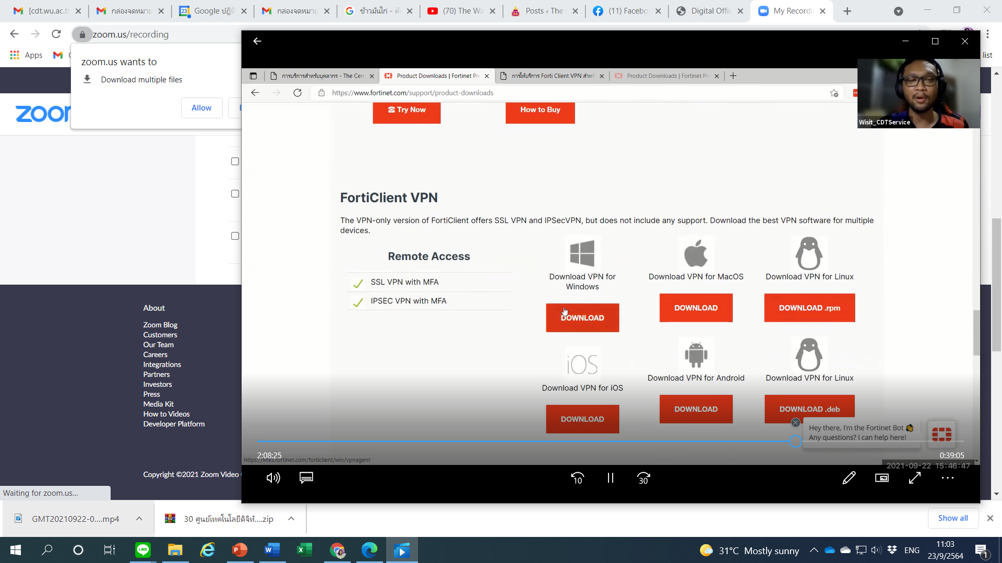This screenshot has height=563, width=1002.
Task: Check the second recording checkbox
Action: point(235,194)
